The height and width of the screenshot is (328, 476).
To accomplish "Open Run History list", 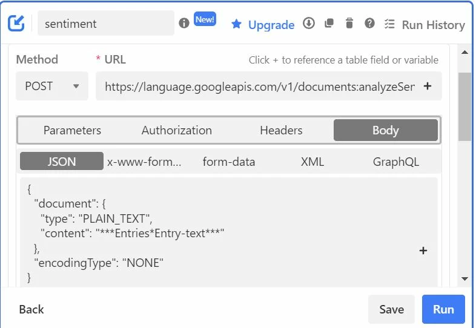I will 425,25.
